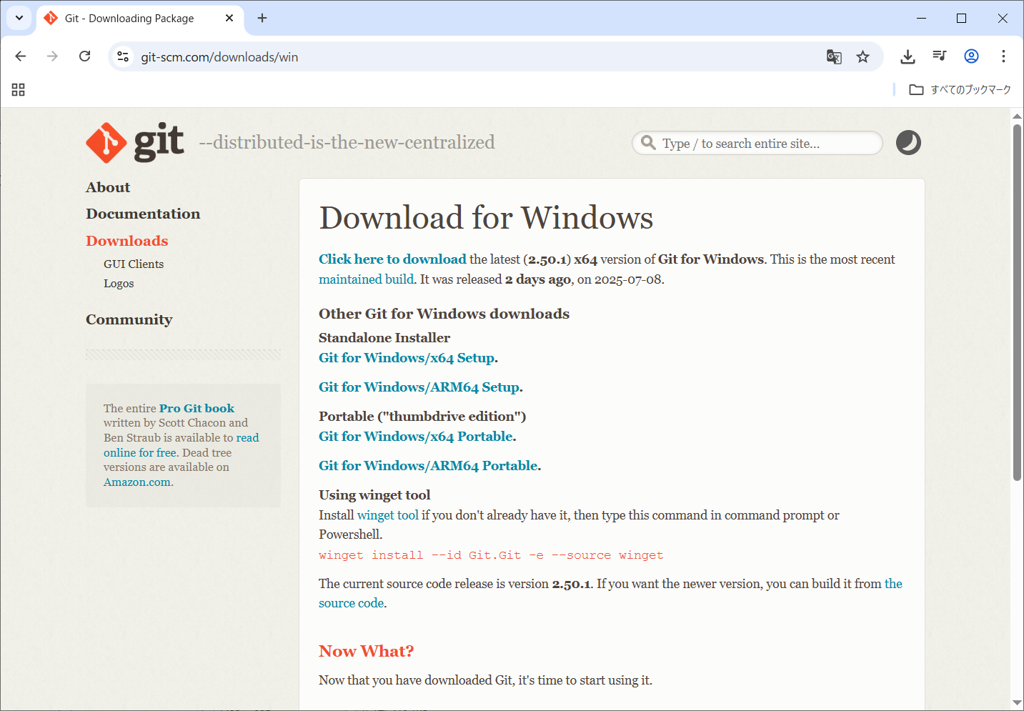Click the page vertical scrollbar thumb
The width and height of the screenshot is (1024, 711).
coord(1017,300)
